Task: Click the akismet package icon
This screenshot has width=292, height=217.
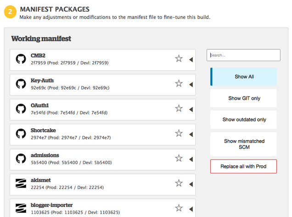Action: (x=21, y=183)
